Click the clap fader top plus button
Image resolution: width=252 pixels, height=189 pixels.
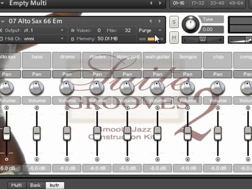point(218,108)
